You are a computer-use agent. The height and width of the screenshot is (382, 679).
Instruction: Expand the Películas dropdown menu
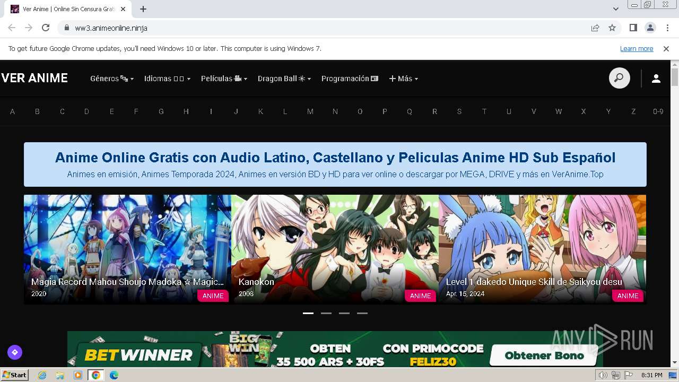[224, 79]
